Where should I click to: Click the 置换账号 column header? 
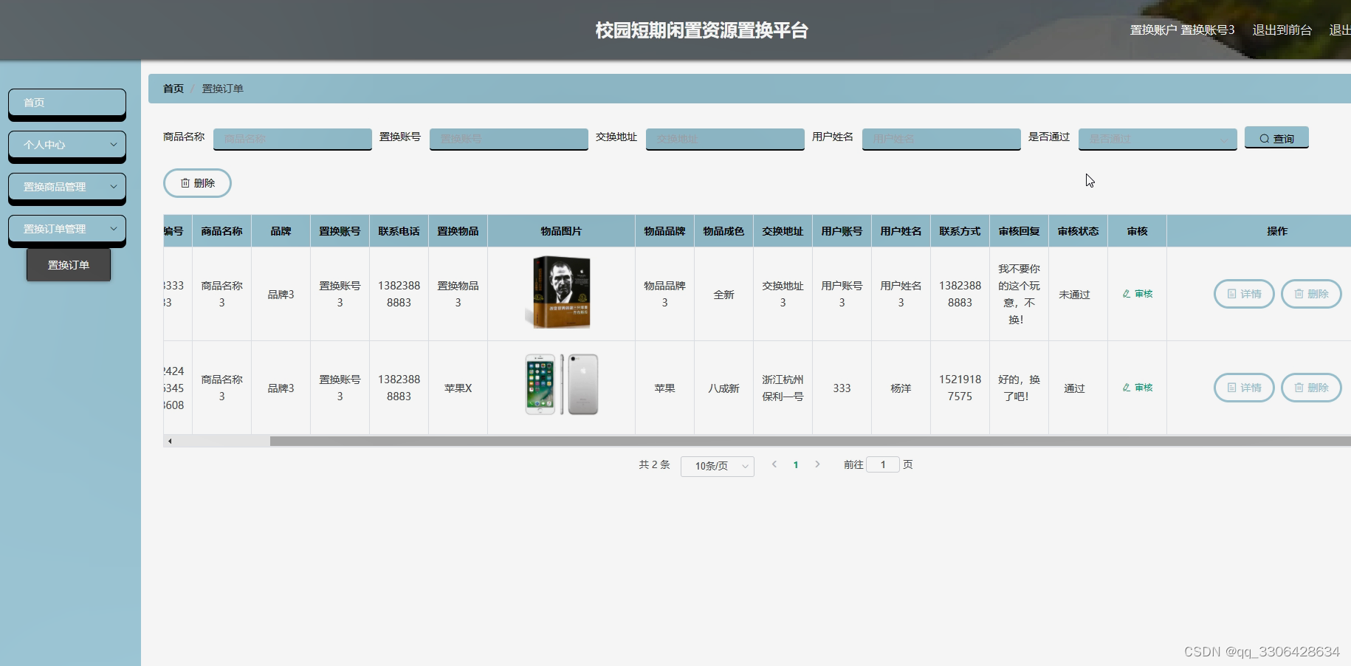340,231
